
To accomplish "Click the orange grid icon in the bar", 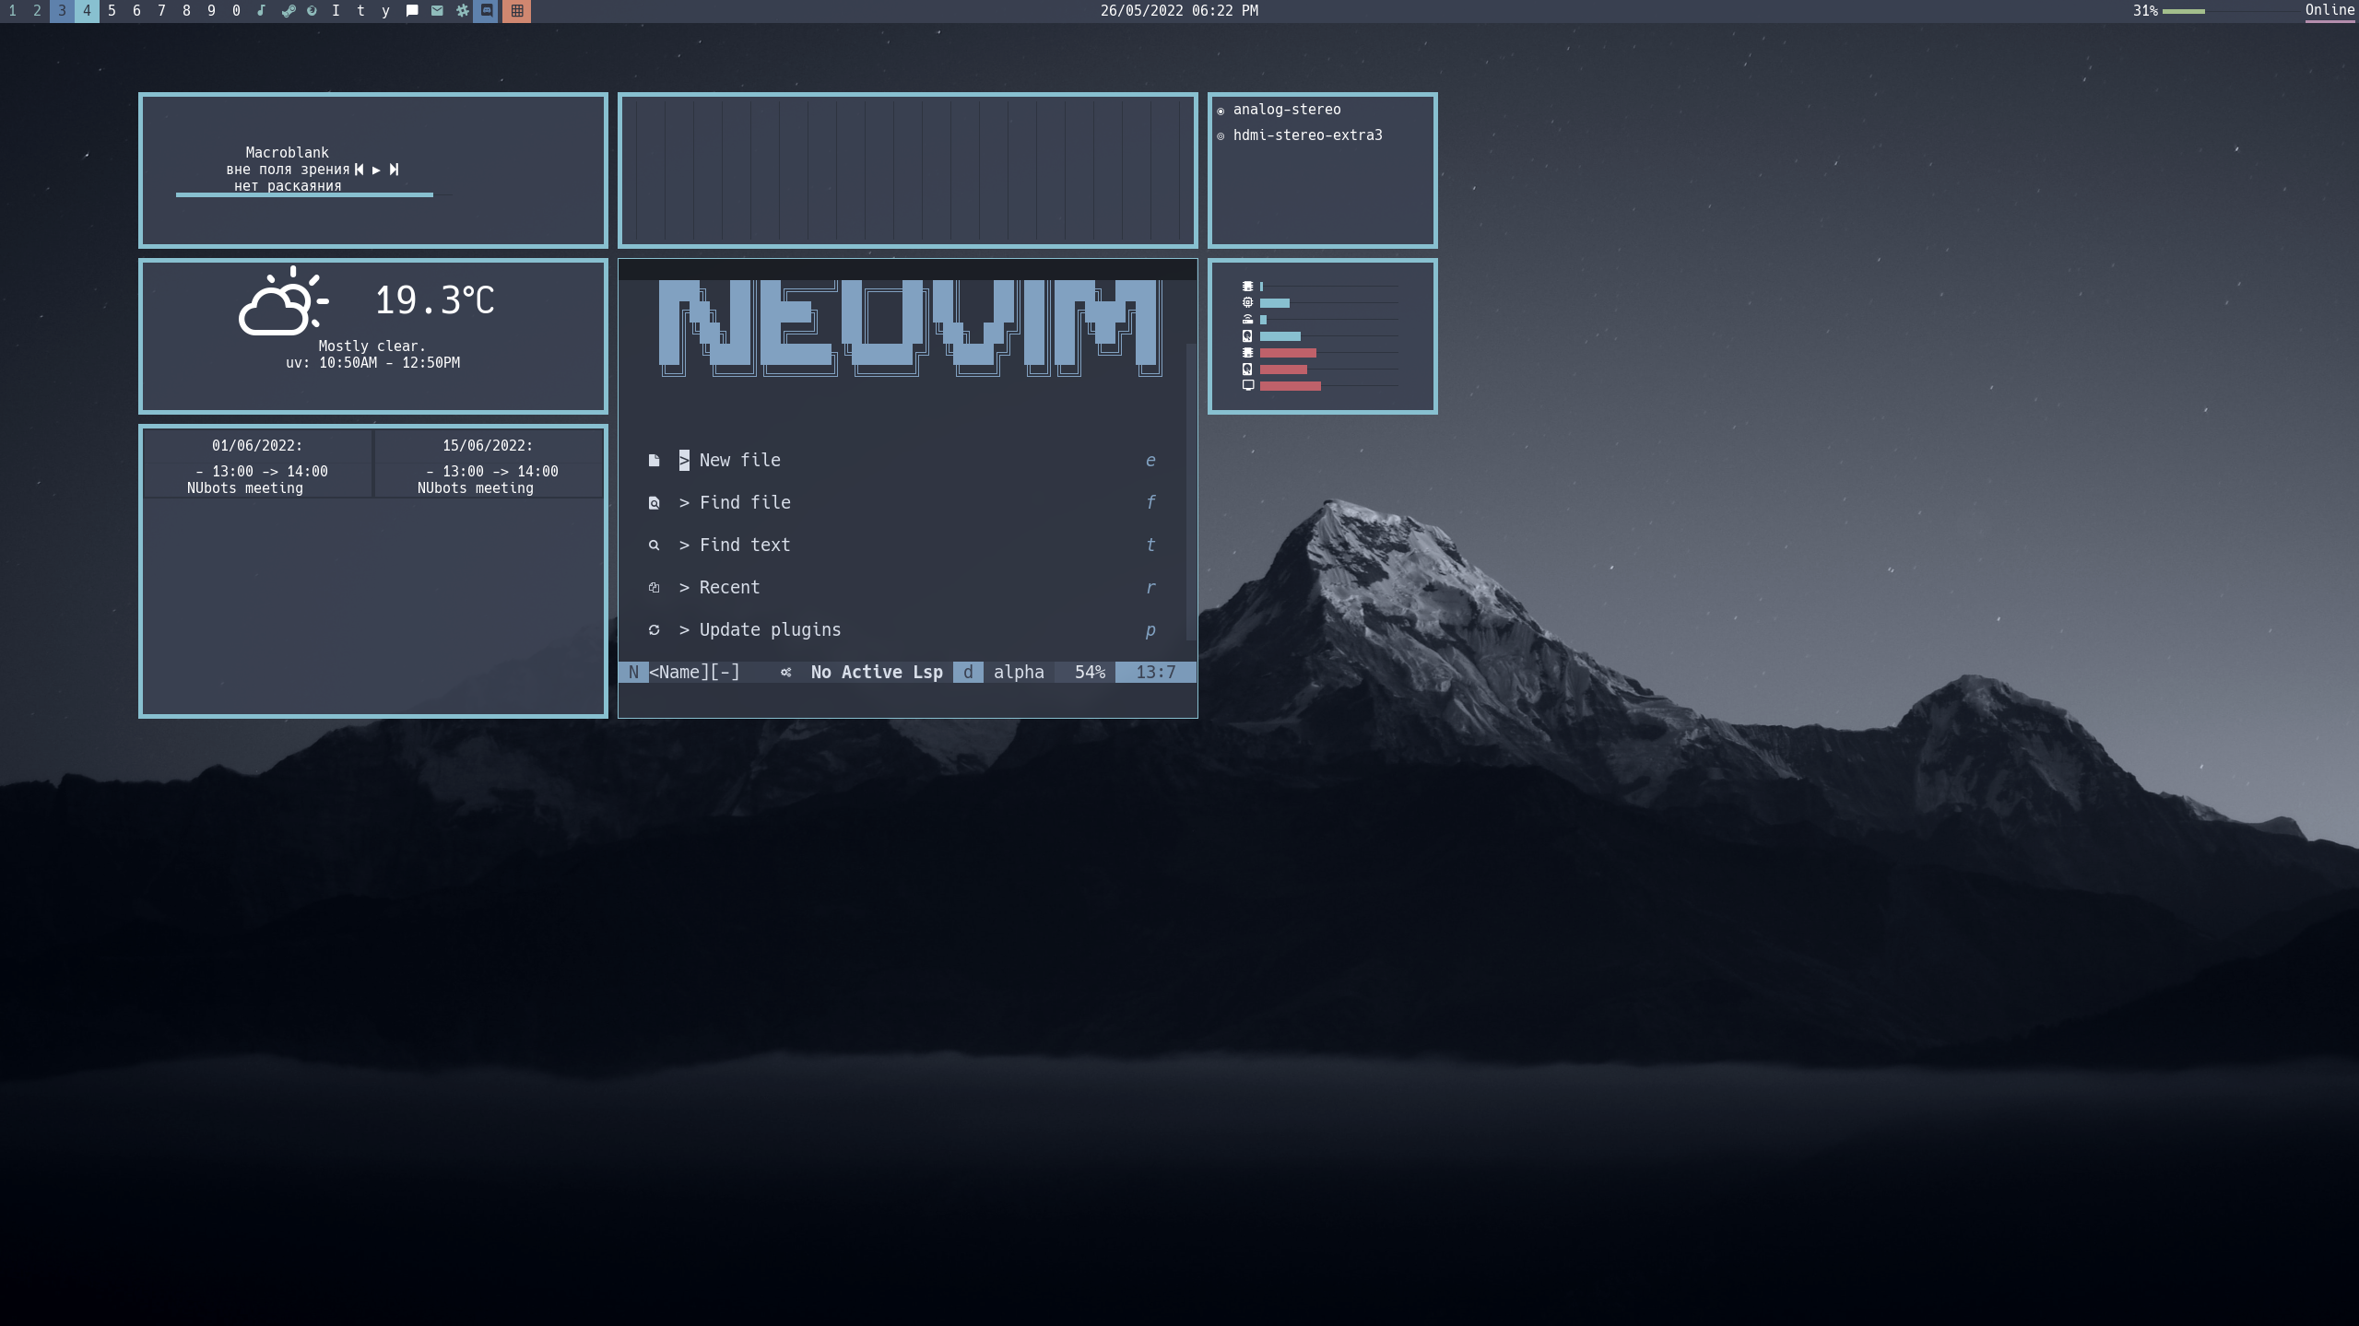I will tap(517, 11).
